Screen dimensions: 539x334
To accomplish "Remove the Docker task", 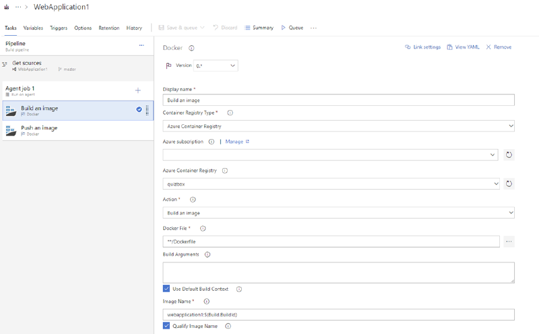I will click(x=499, y=47).
